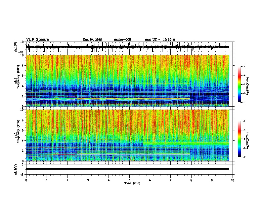This screenshot has width=262, height=202.
Task: Click the "5" tick on ch.3(V) axis
Action: (23, 164)
